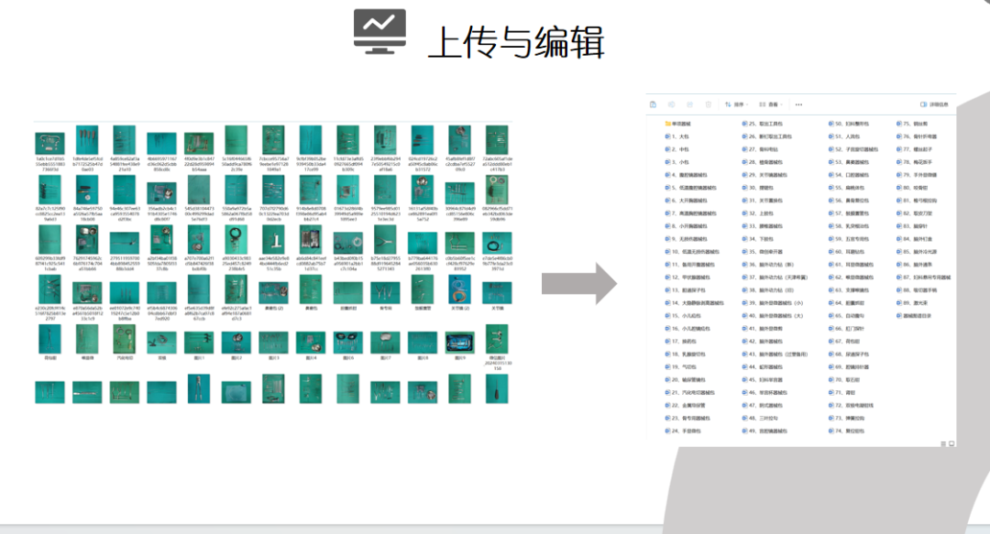Select the file icon for item 2、中包
990x534 pixels.
point(667,149)
